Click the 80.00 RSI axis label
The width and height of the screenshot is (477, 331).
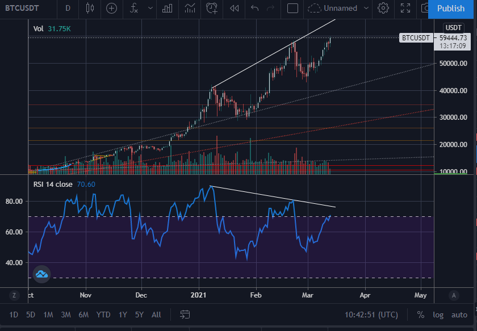(14, 202)
